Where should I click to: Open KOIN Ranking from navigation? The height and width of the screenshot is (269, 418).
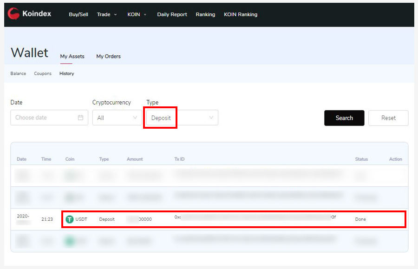(x=241, y=14)
